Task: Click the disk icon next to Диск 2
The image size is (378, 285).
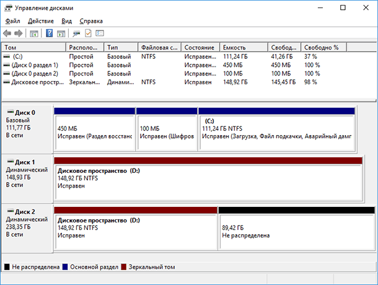Action: 11,211
